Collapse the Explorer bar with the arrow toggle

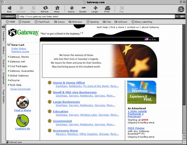tap(3, 27)
